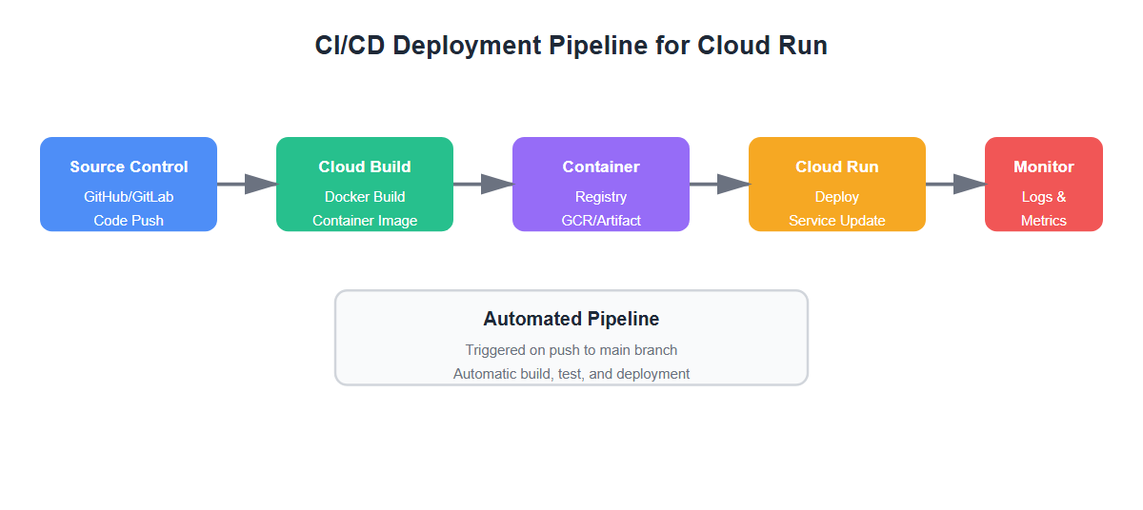Click the arrow from Cloud Build to Container
The height and width of the screenshot is (510, 1143).
coord(483,185)
